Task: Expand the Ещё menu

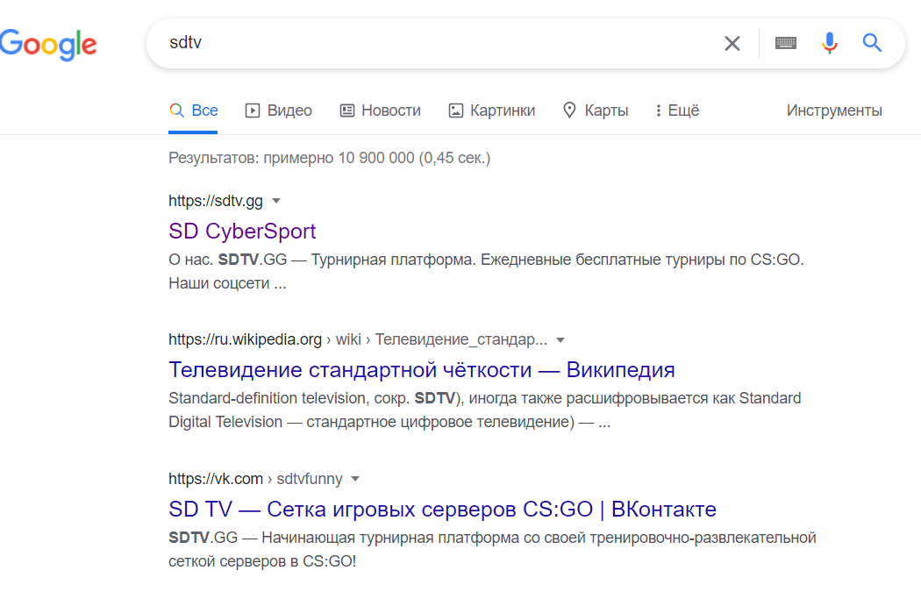Action: [x=677, y=111]
